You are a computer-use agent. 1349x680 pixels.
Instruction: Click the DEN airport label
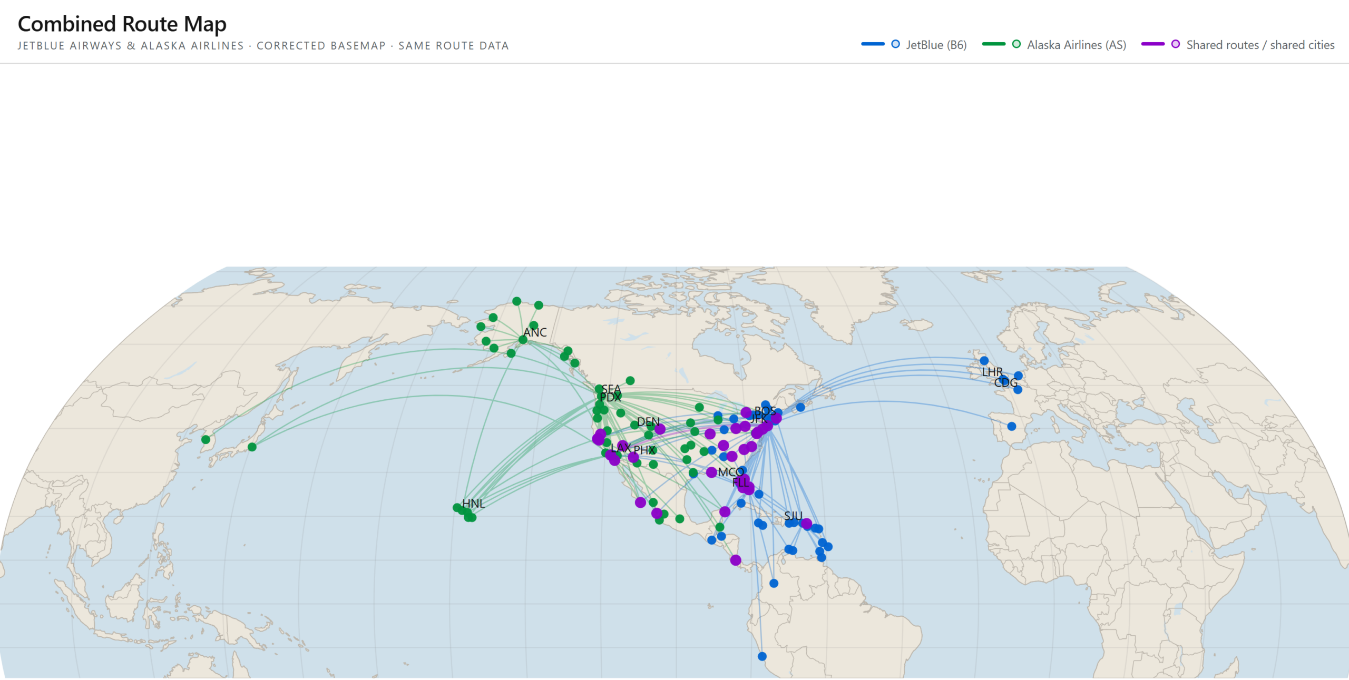(648, 422)
